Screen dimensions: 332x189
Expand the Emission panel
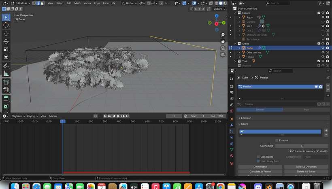239,118
